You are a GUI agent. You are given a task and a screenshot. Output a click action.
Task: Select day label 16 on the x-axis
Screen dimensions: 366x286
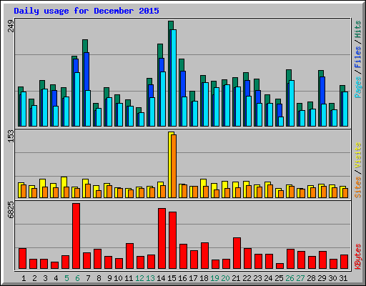point(182,278)
